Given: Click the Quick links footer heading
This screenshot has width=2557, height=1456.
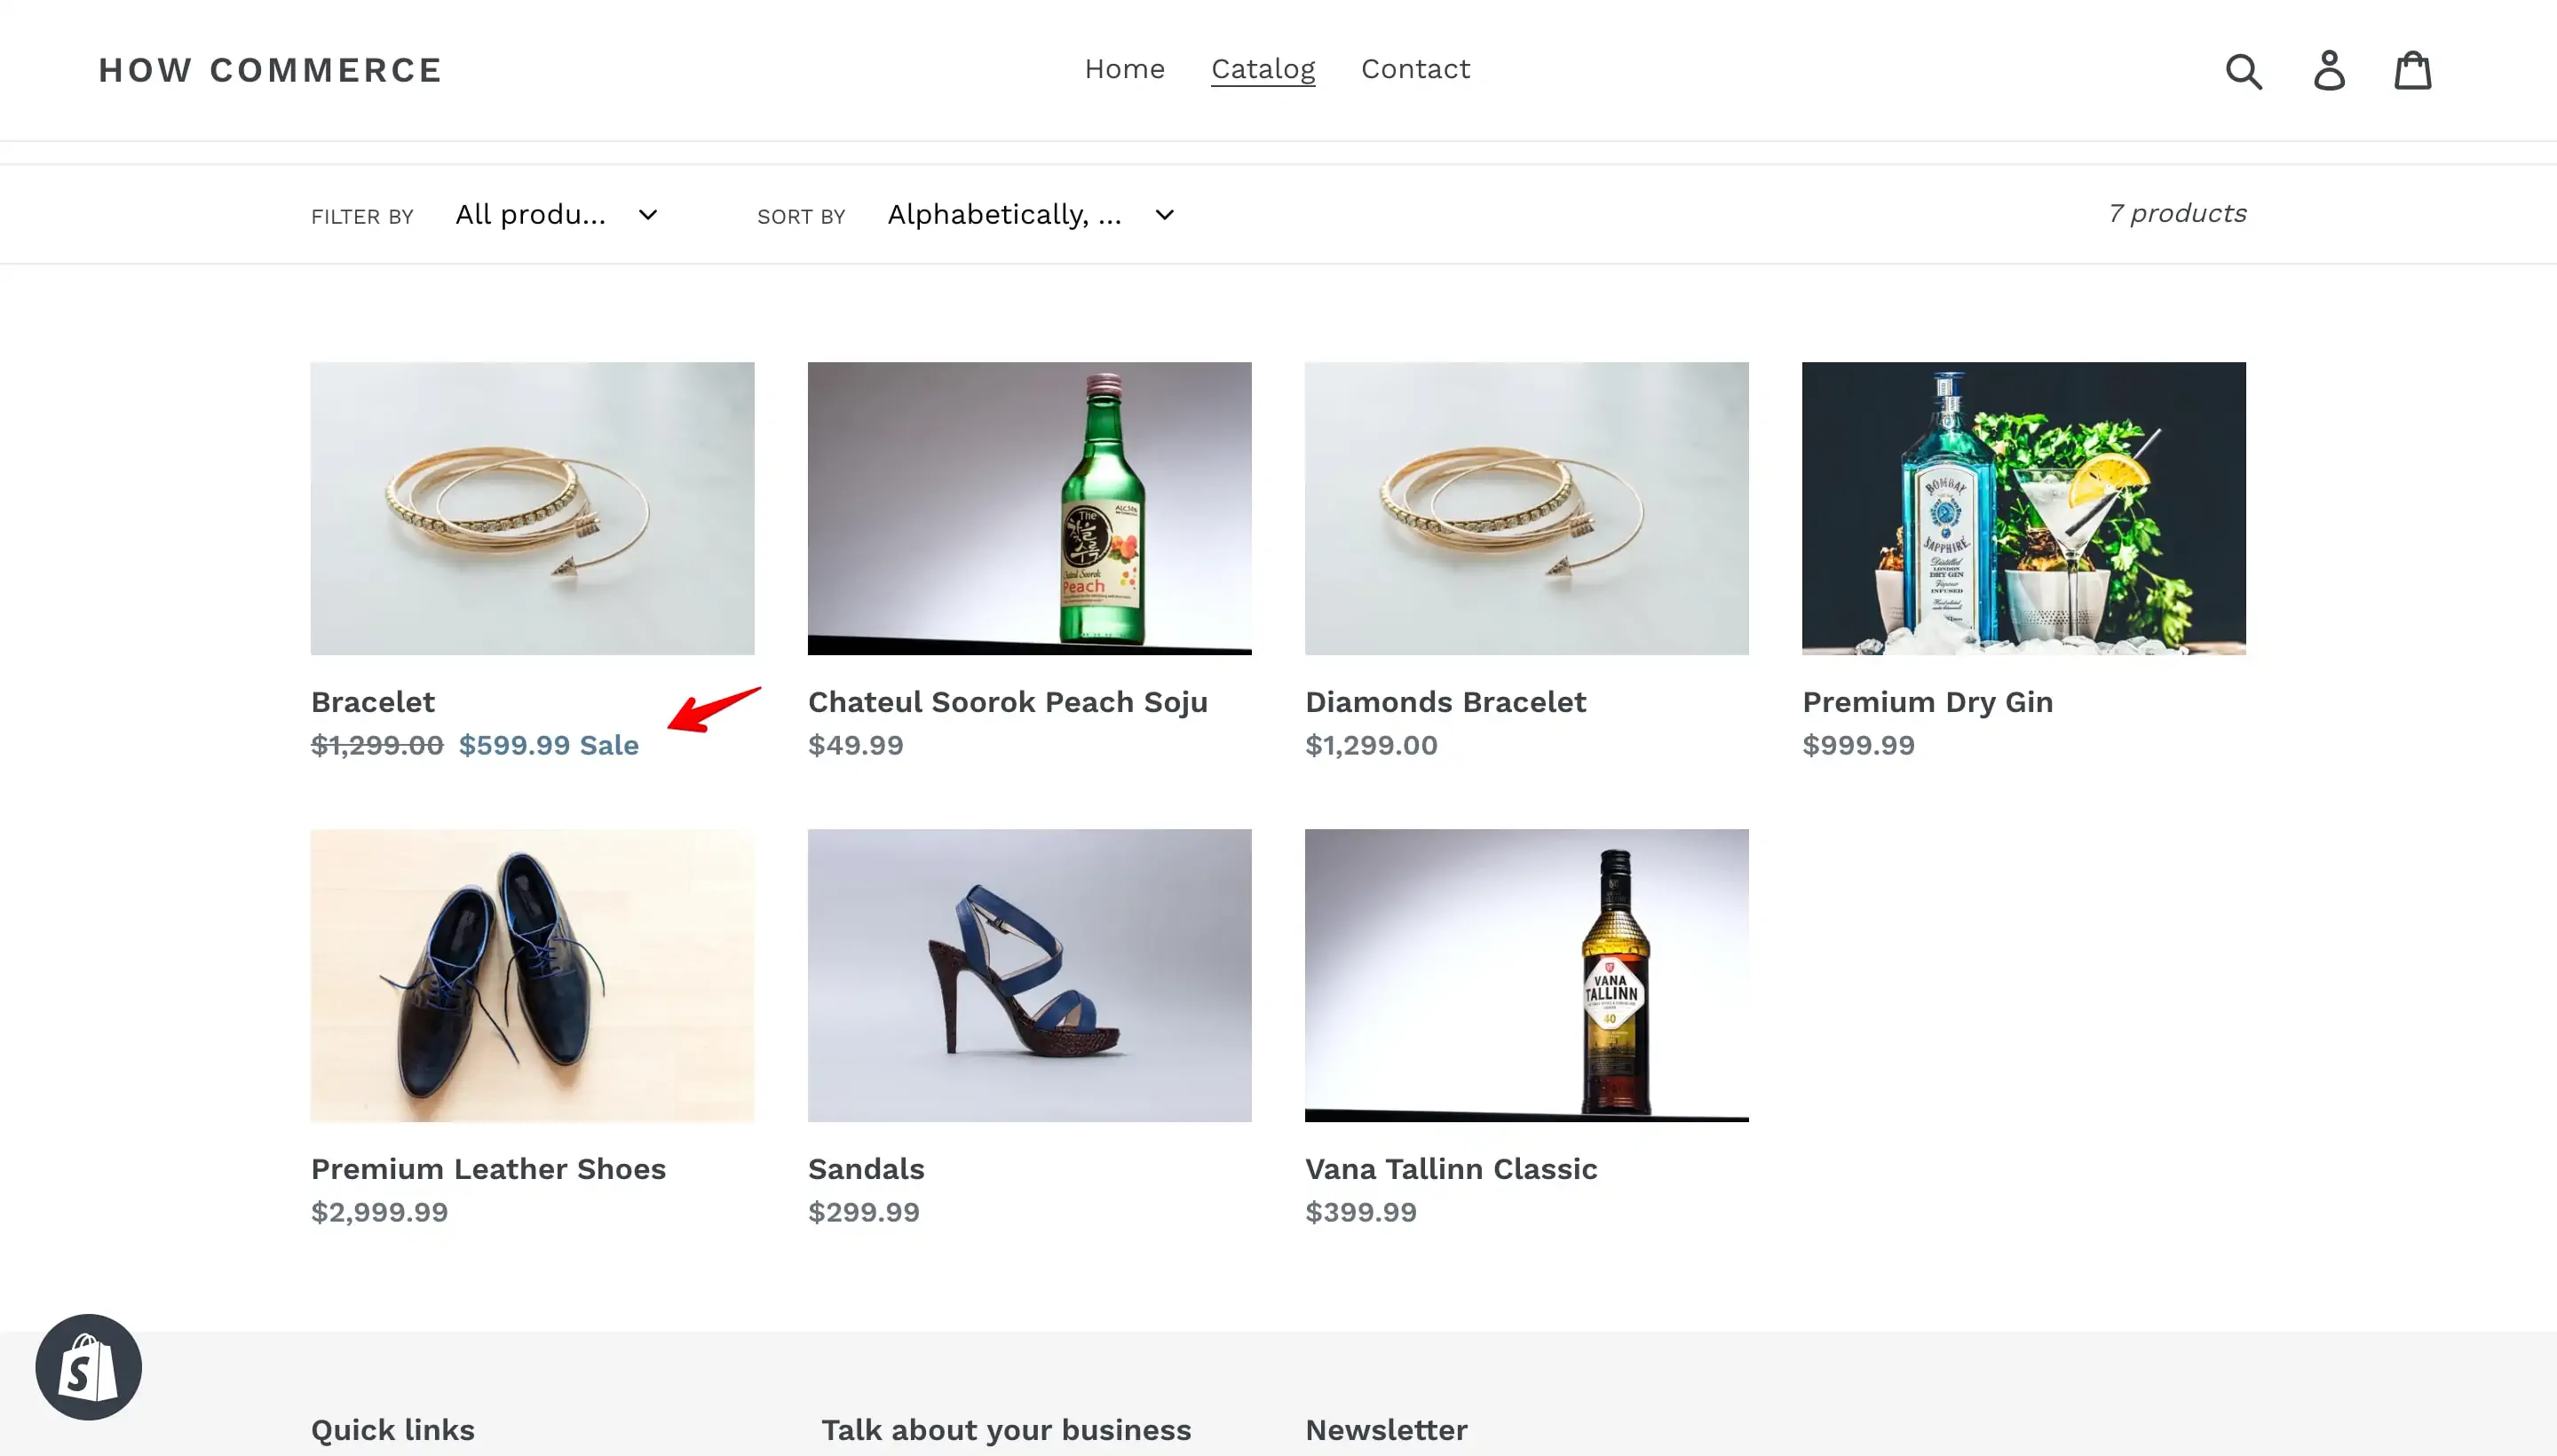Looking at the screenshot, I should click(x=393, y=1430).
